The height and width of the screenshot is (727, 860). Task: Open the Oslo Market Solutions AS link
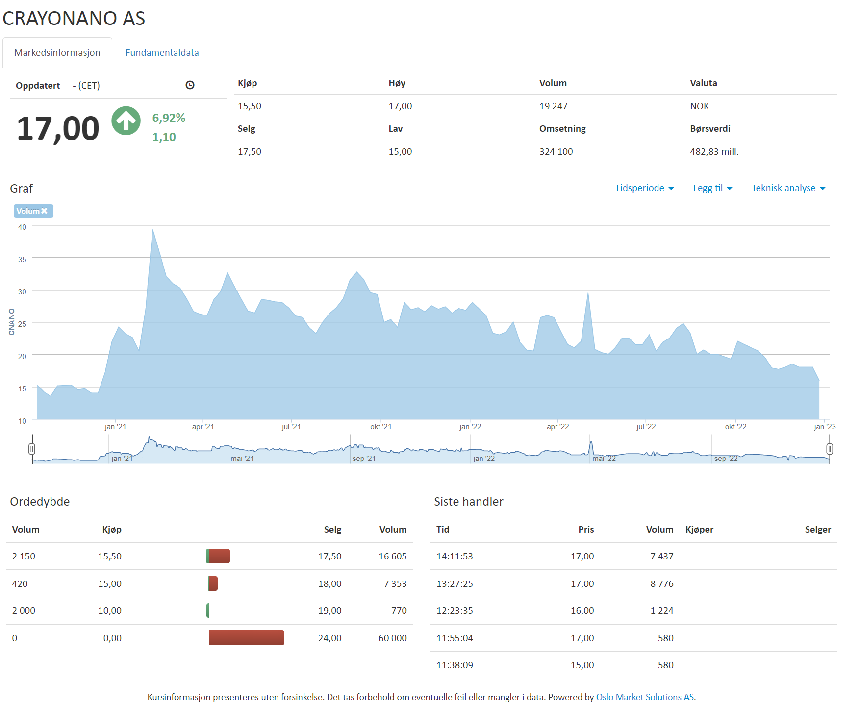point(645,697)
